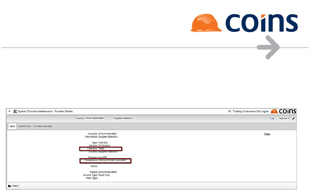Click the 'Program: wou006' row
The height and width of the screenshot is (190, 309).
pos(98,157)
